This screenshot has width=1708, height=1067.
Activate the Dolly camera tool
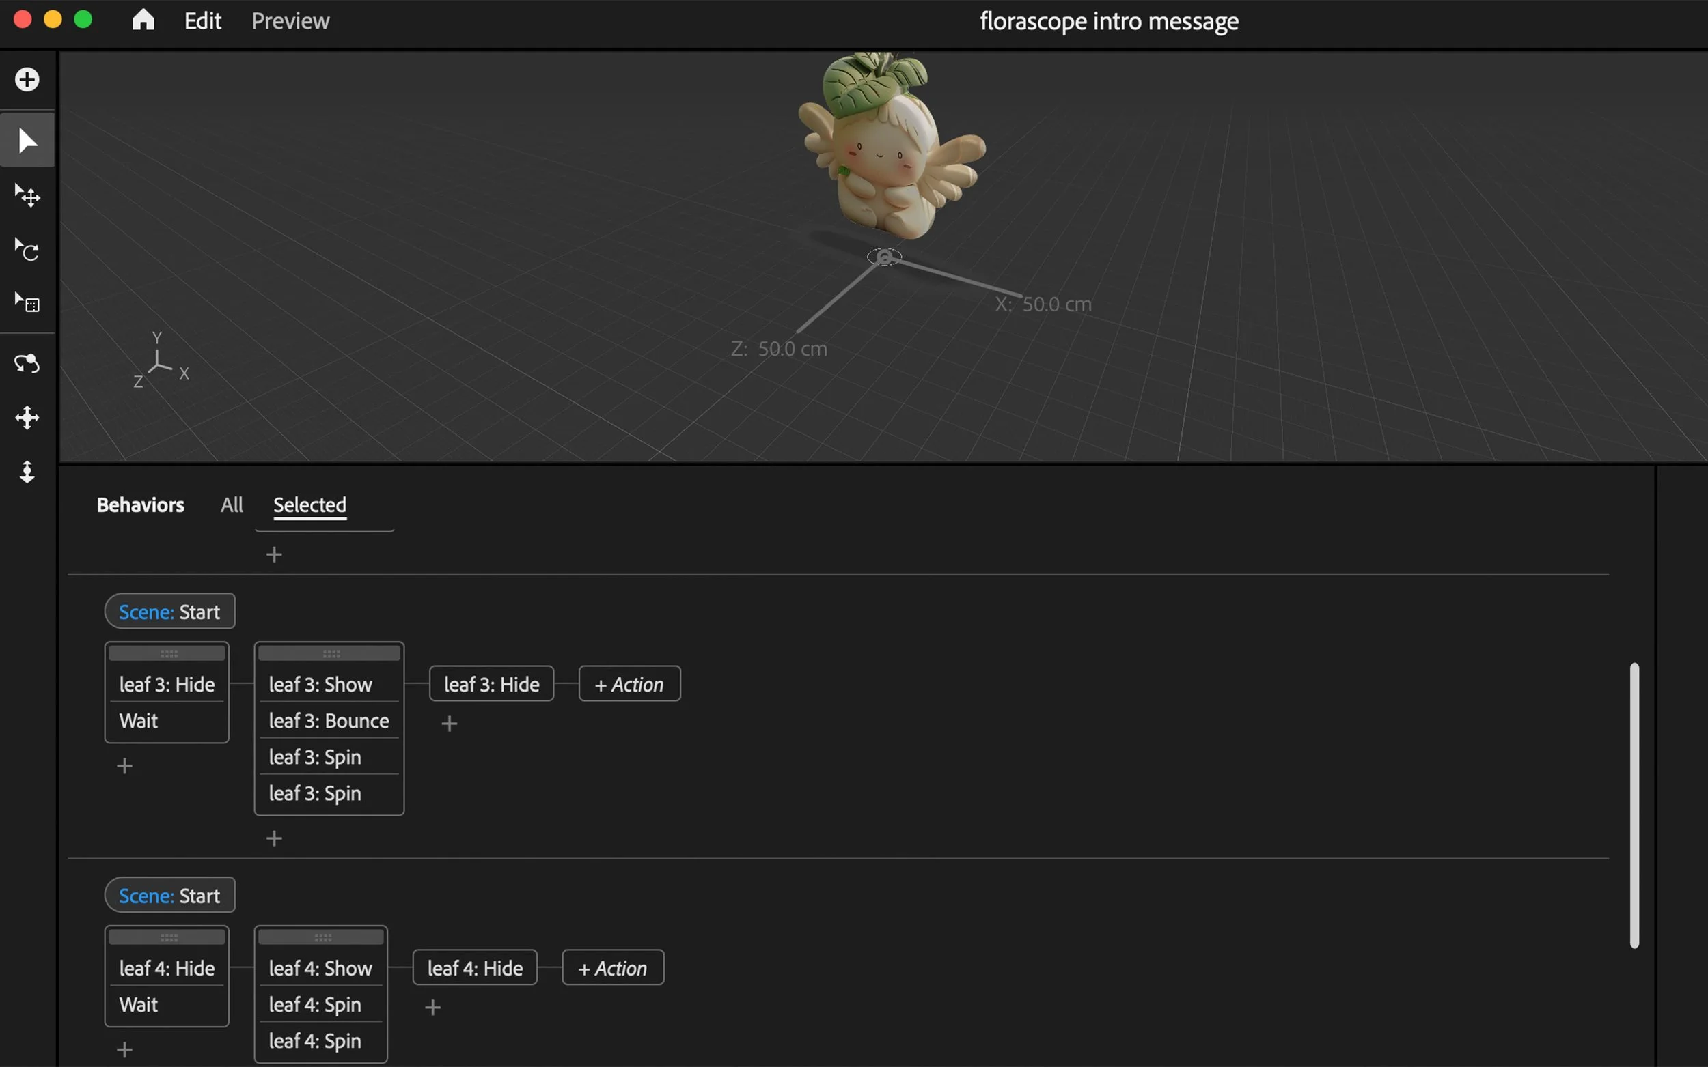(x=27, y=472)
